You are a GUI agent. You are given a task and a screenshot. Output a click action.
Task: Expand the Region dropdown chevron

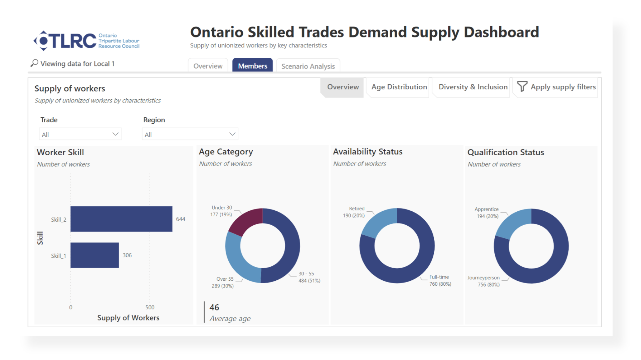[x=232, y=134]
